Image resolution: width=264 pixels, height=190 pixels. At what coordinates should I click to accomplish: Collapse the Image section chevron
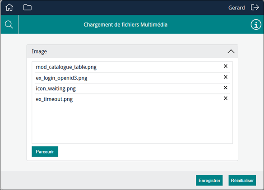tap(231, 51)
